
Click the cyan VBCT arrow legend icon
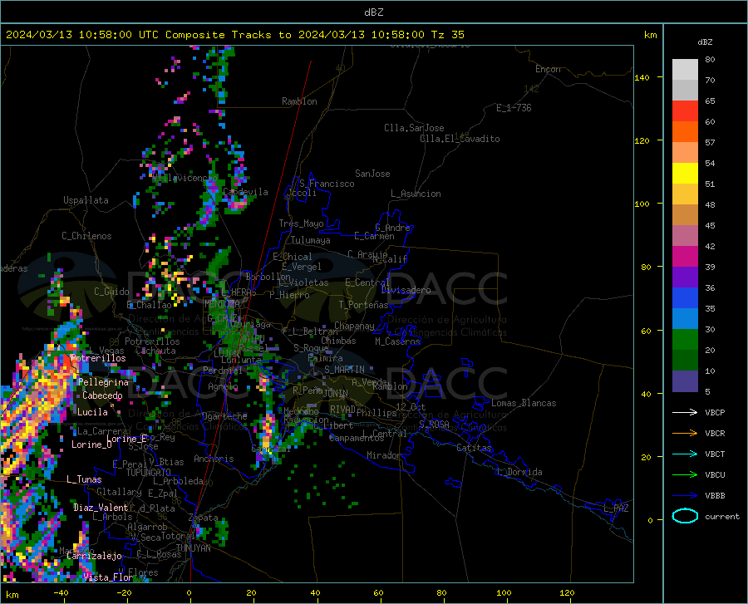tap(685, 454)
